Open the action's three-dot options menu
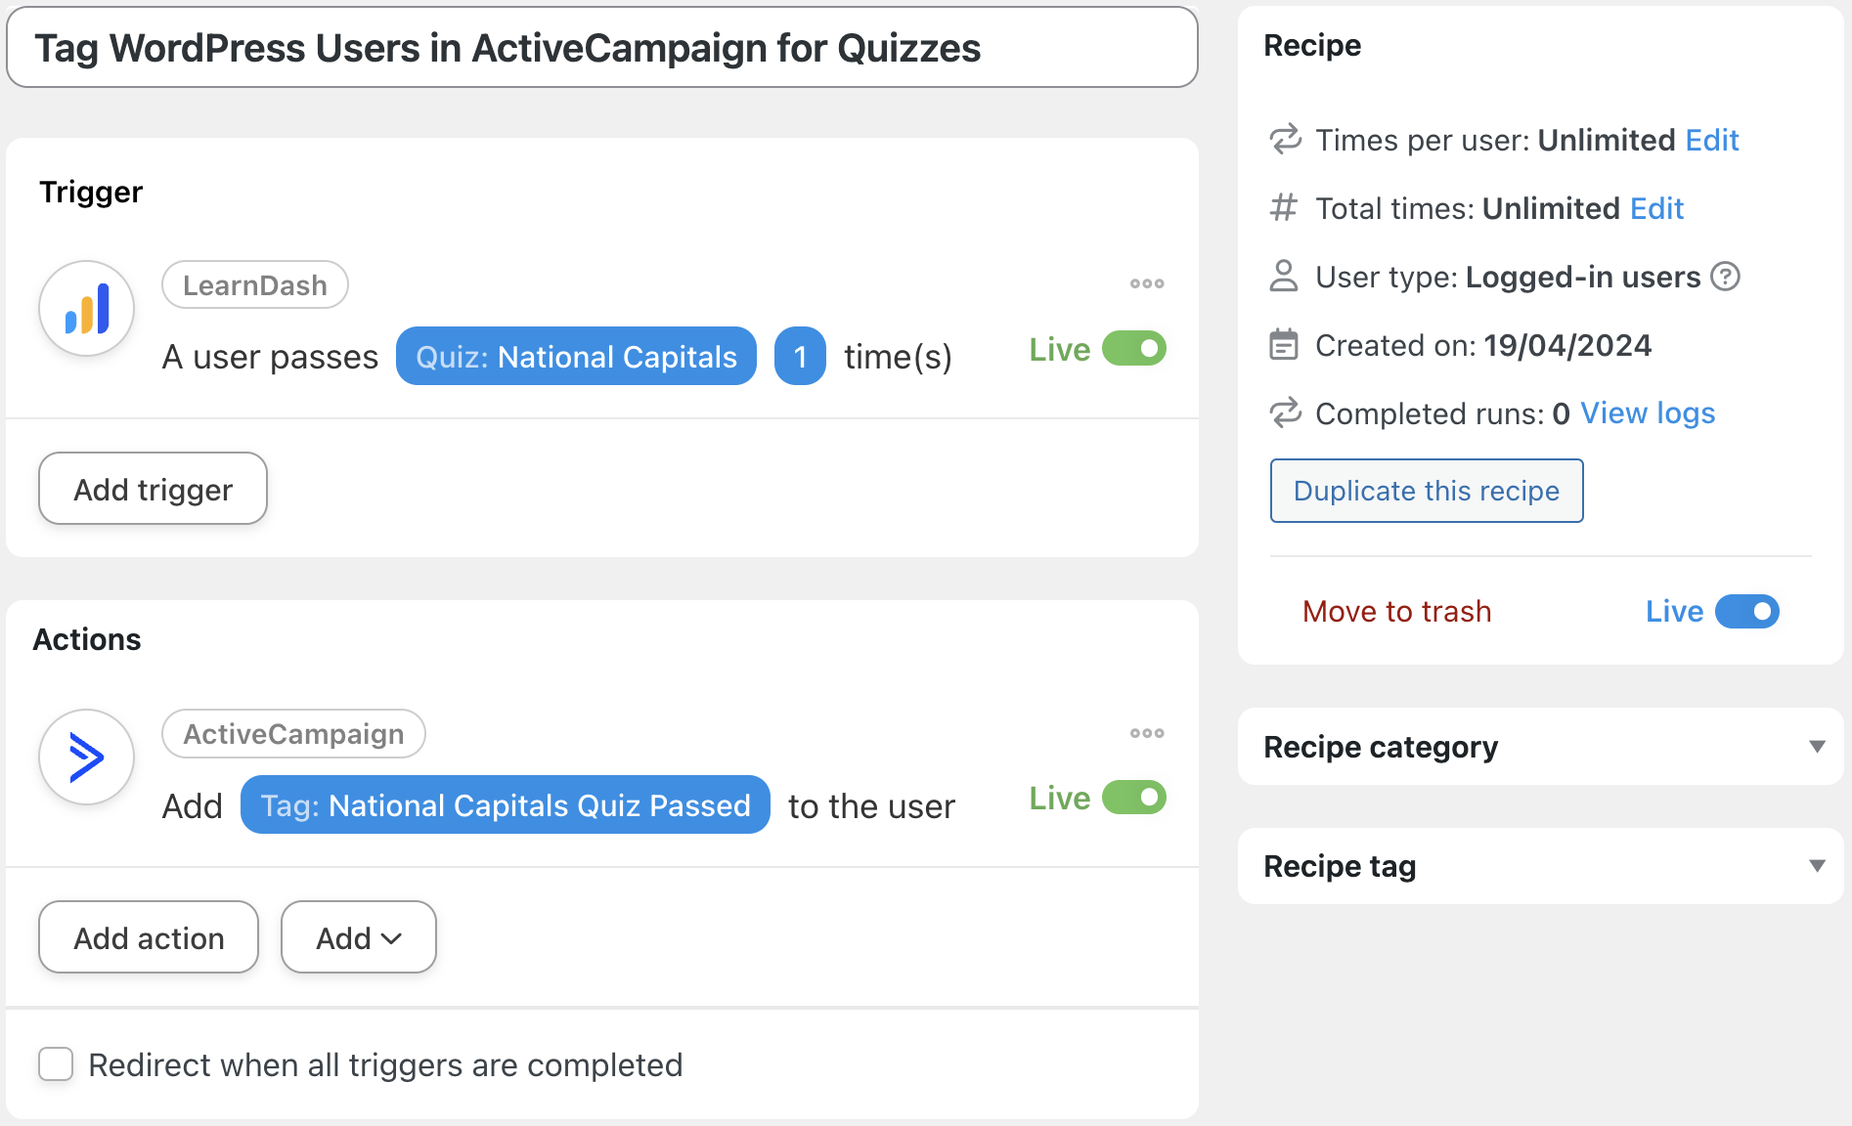 point(1146,733)
